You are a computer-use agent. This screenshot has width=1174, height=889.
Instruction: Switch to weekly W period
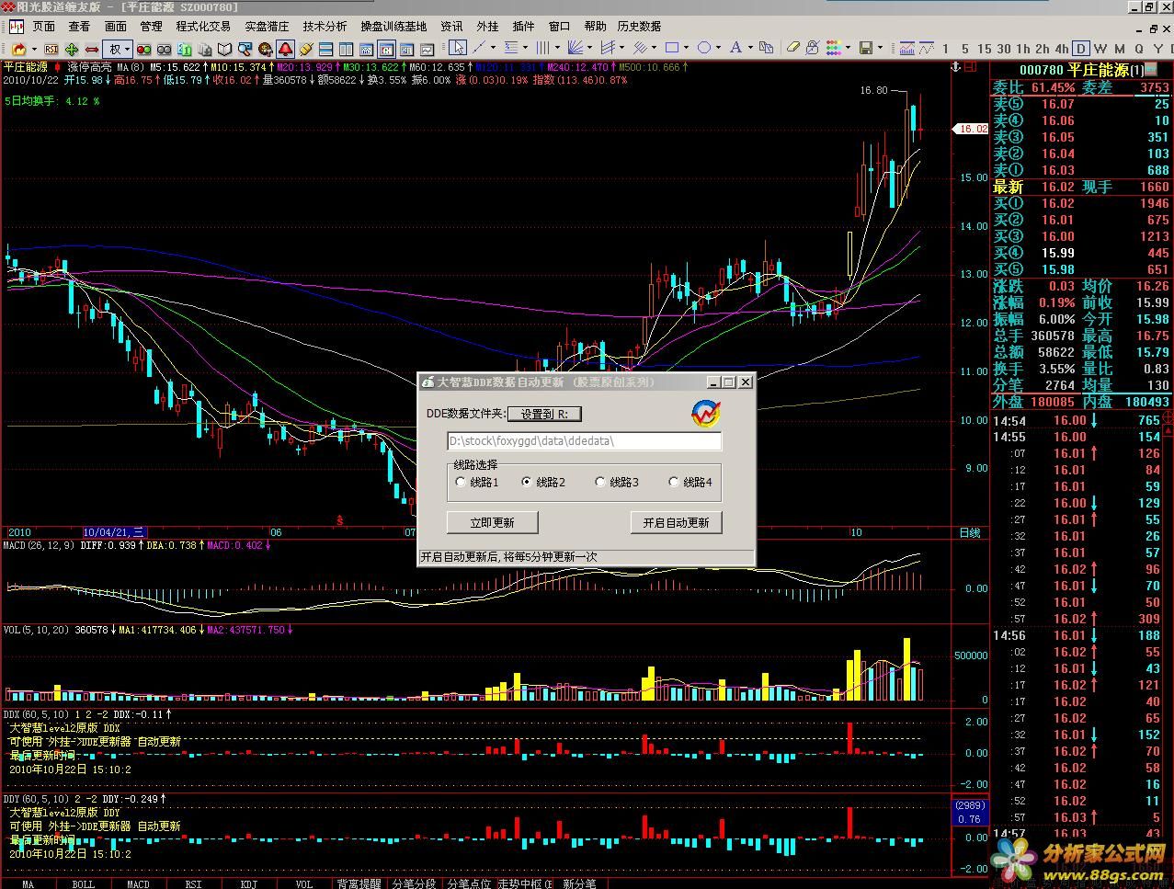(x=1101, y=49)
